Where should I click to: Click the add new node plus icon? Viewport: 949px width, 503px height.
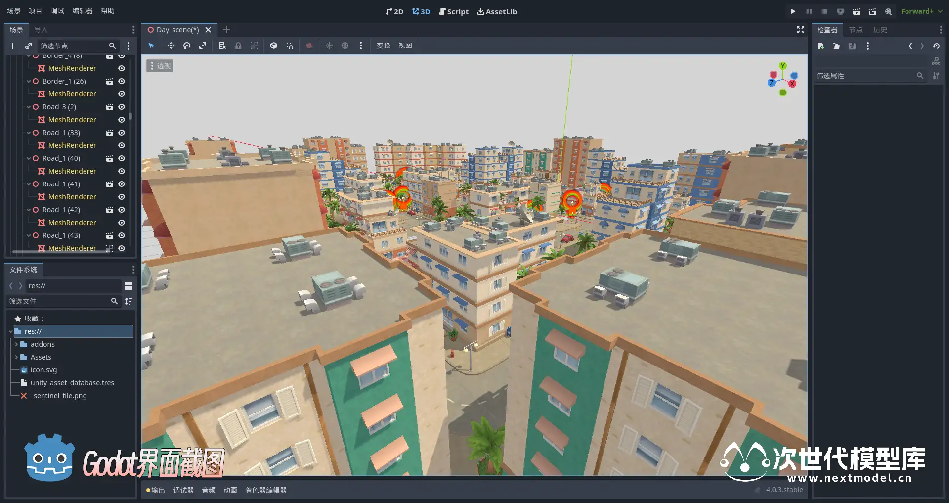tap(13, 46)
